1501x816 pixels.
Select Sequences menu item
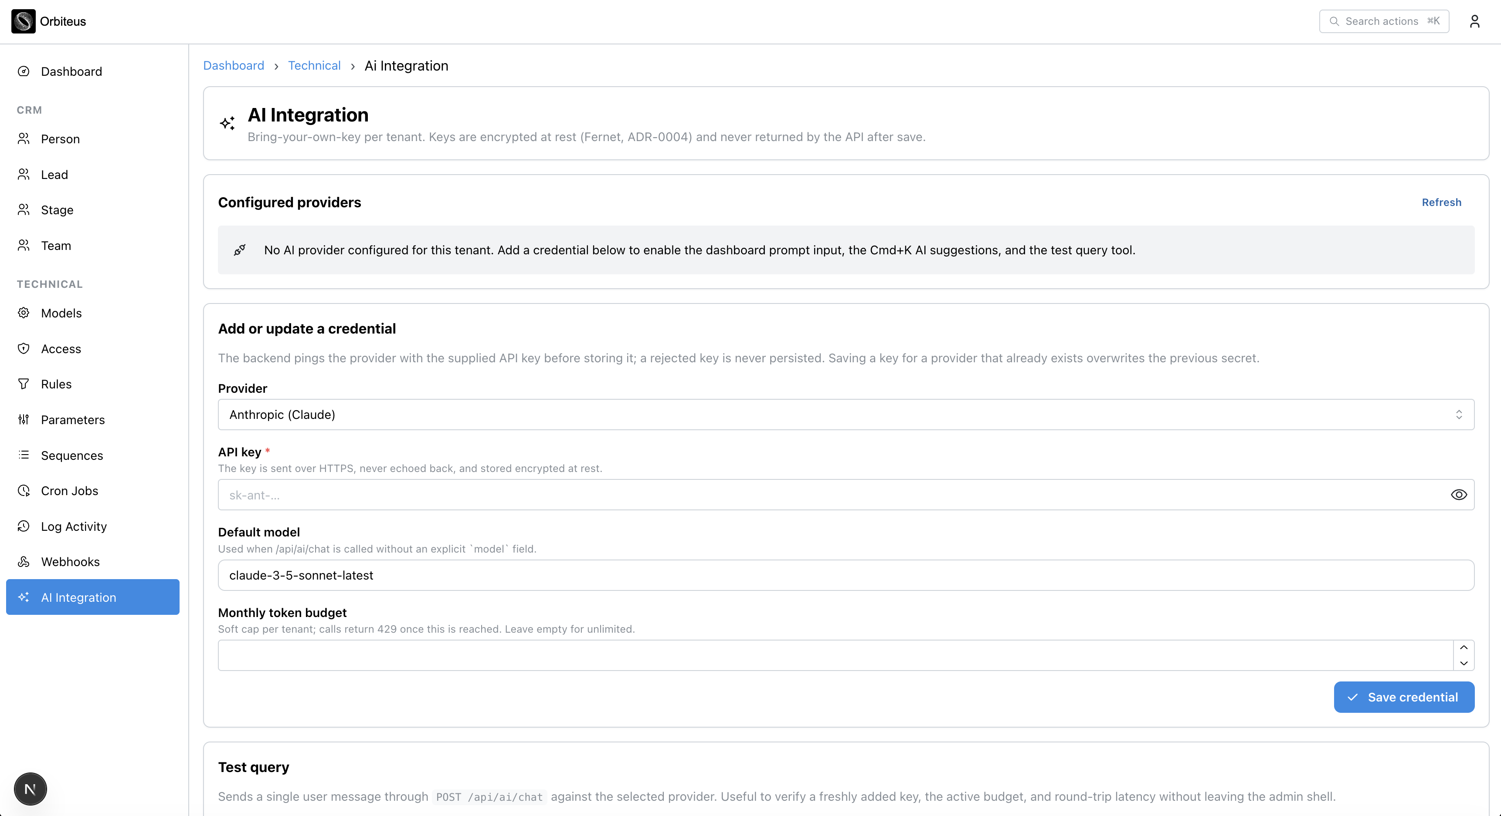click(x=93, y=455)
